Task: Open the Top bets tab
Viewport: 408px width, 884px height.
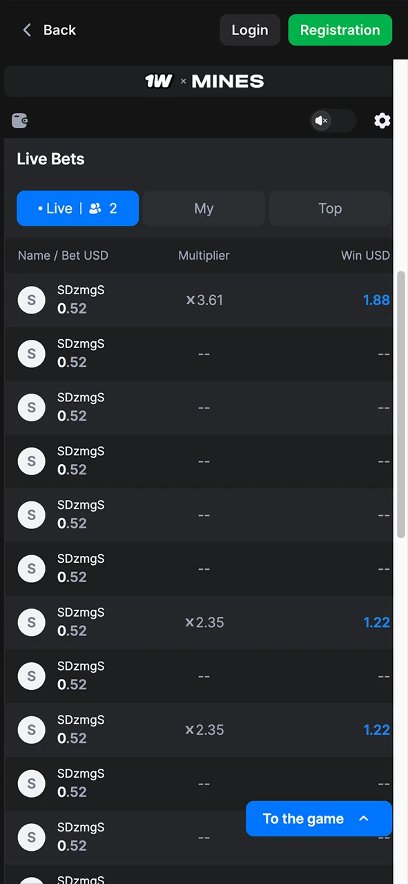Action: [330, 208]
